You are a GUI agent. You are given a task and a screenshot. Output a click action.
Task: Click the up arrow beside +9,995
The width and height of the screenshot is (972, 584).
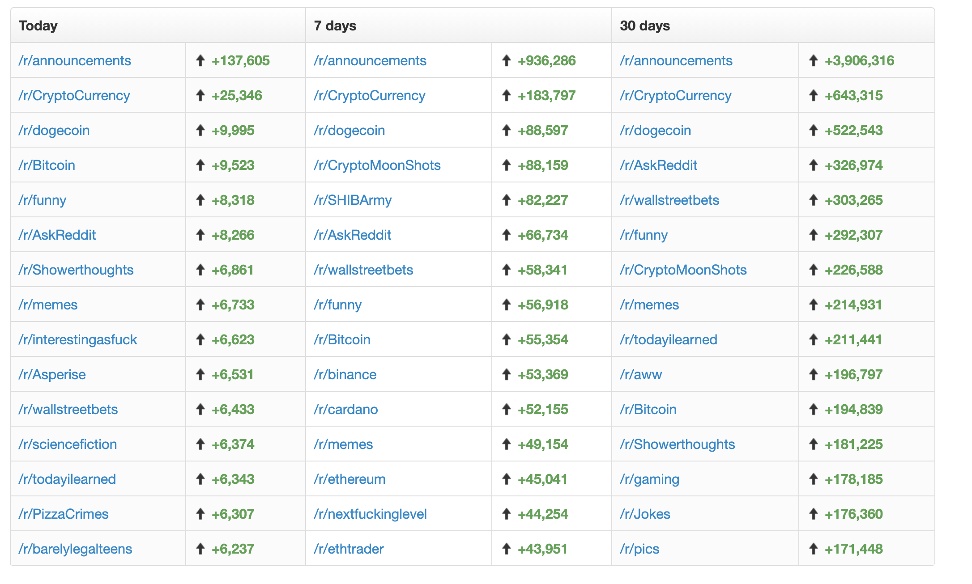(x=200, y=130)
